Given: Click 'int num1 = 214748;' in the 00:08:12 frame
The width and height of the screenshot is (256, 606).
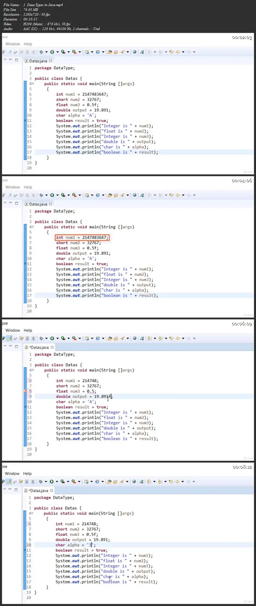Looking at the screenshot, I should tap(77, 524).
